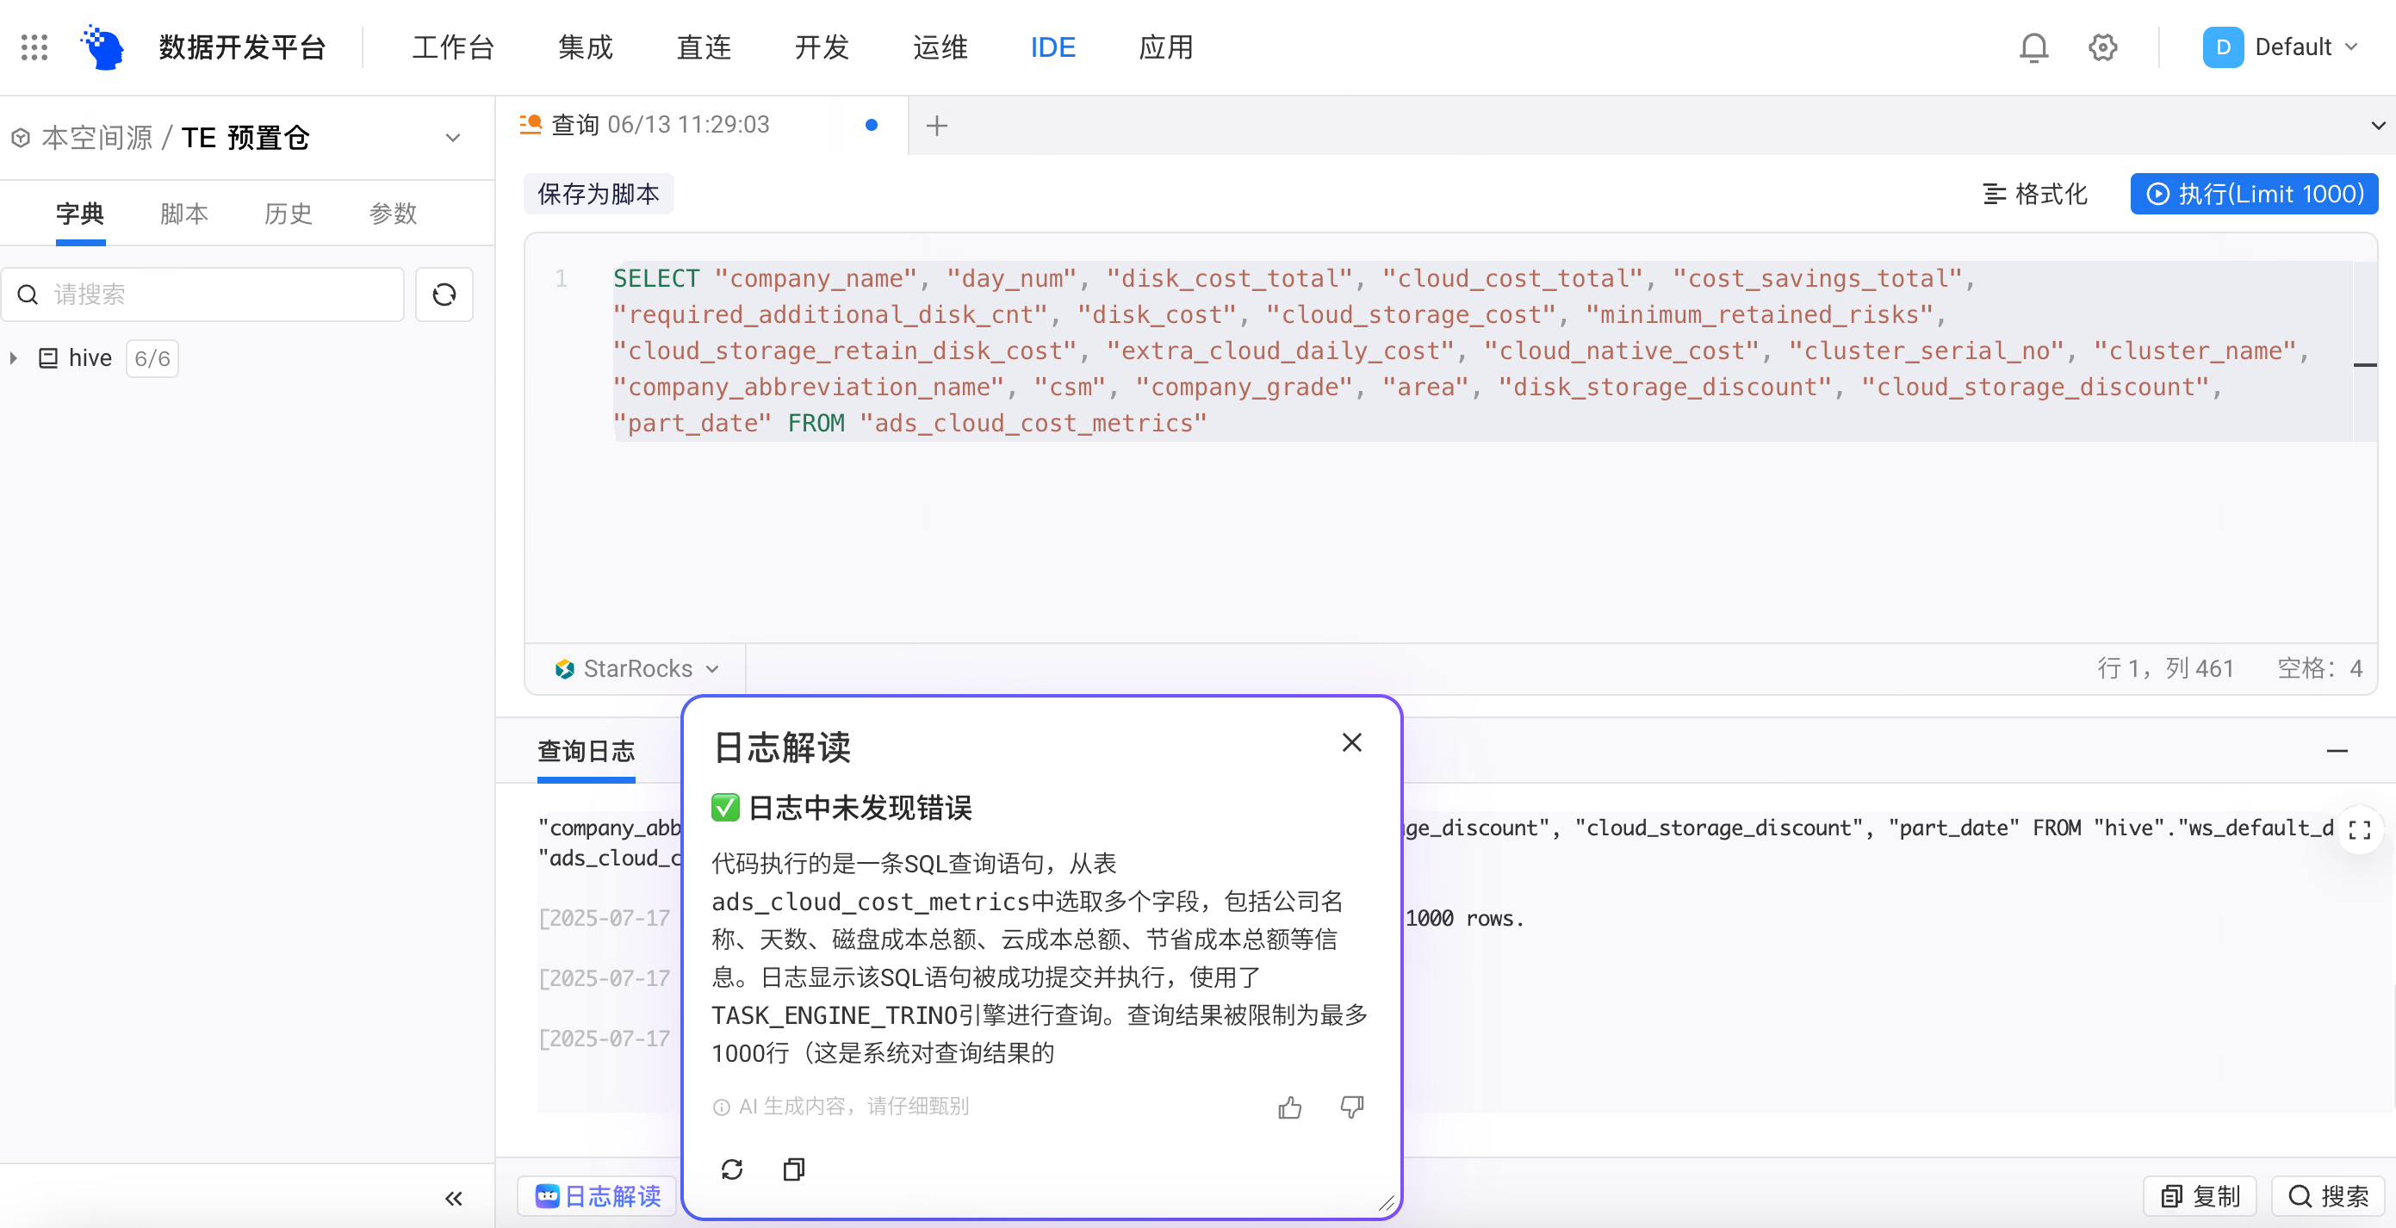2396x1228 pixels.
Task: Minimize the query log panel
Action: tap(2337, 751)
